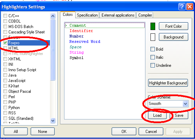Check the PHP checkbox
This screenshot has width=195, height=139.
click(5, 102)
